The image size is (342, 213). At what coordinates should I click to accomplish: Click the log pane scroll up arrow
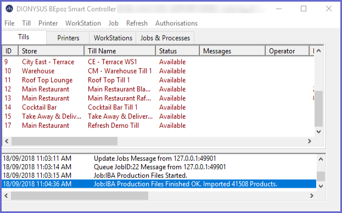[321, 159]
